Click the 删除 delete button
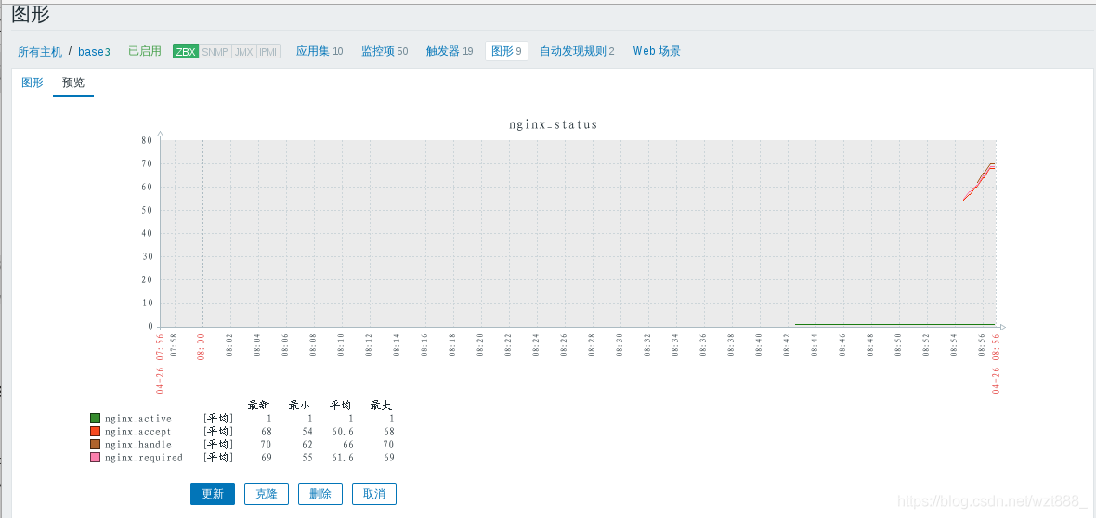 320,494
